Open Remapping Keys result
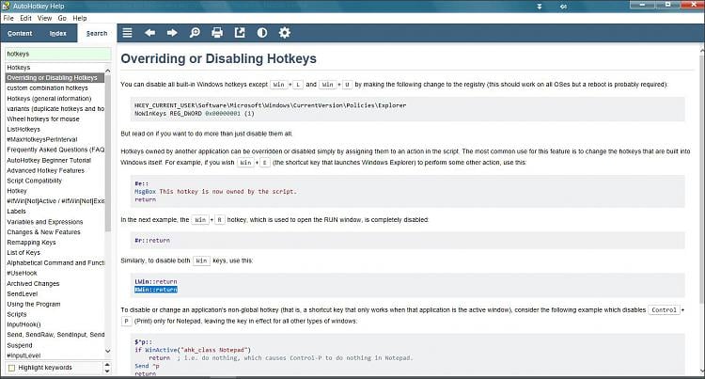The width and height of the screenshot is (705, 379). 31,243
